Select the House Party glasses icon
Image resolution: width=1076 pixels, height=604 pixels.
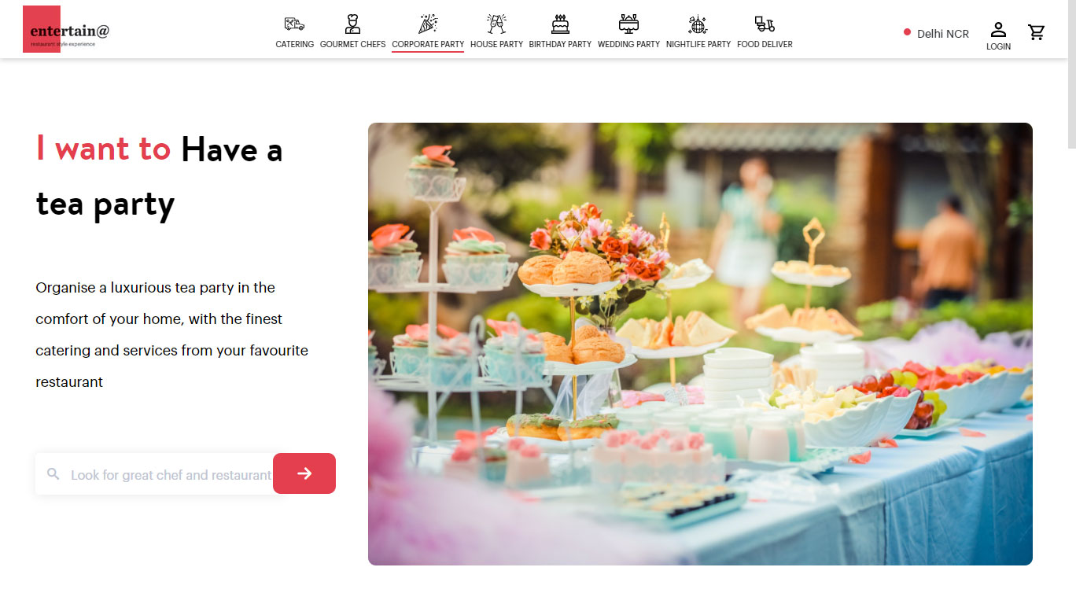[496, 24]
